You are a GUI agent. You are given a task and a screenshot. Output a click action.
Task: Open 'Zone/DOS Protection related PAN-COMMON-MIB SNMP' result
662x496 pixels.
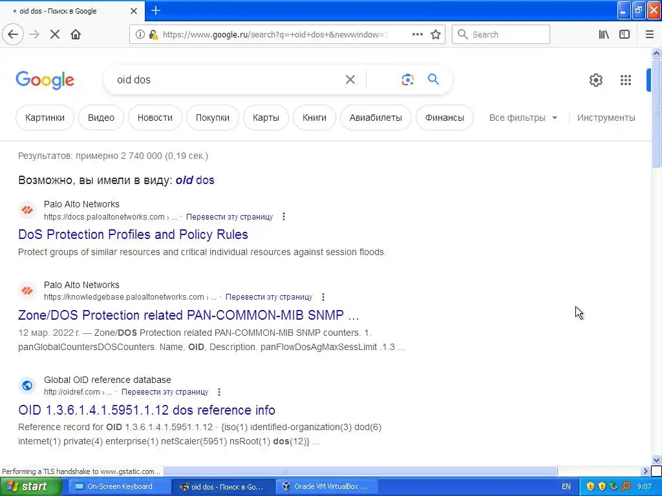coord(188,315)
